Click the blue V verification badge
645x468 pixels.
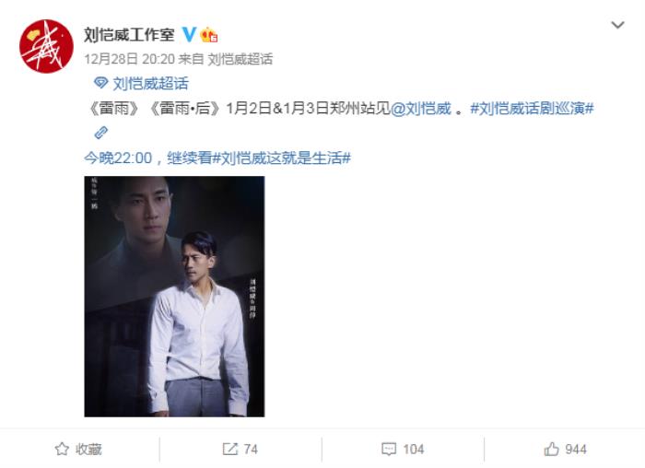[x=189, y=34]
